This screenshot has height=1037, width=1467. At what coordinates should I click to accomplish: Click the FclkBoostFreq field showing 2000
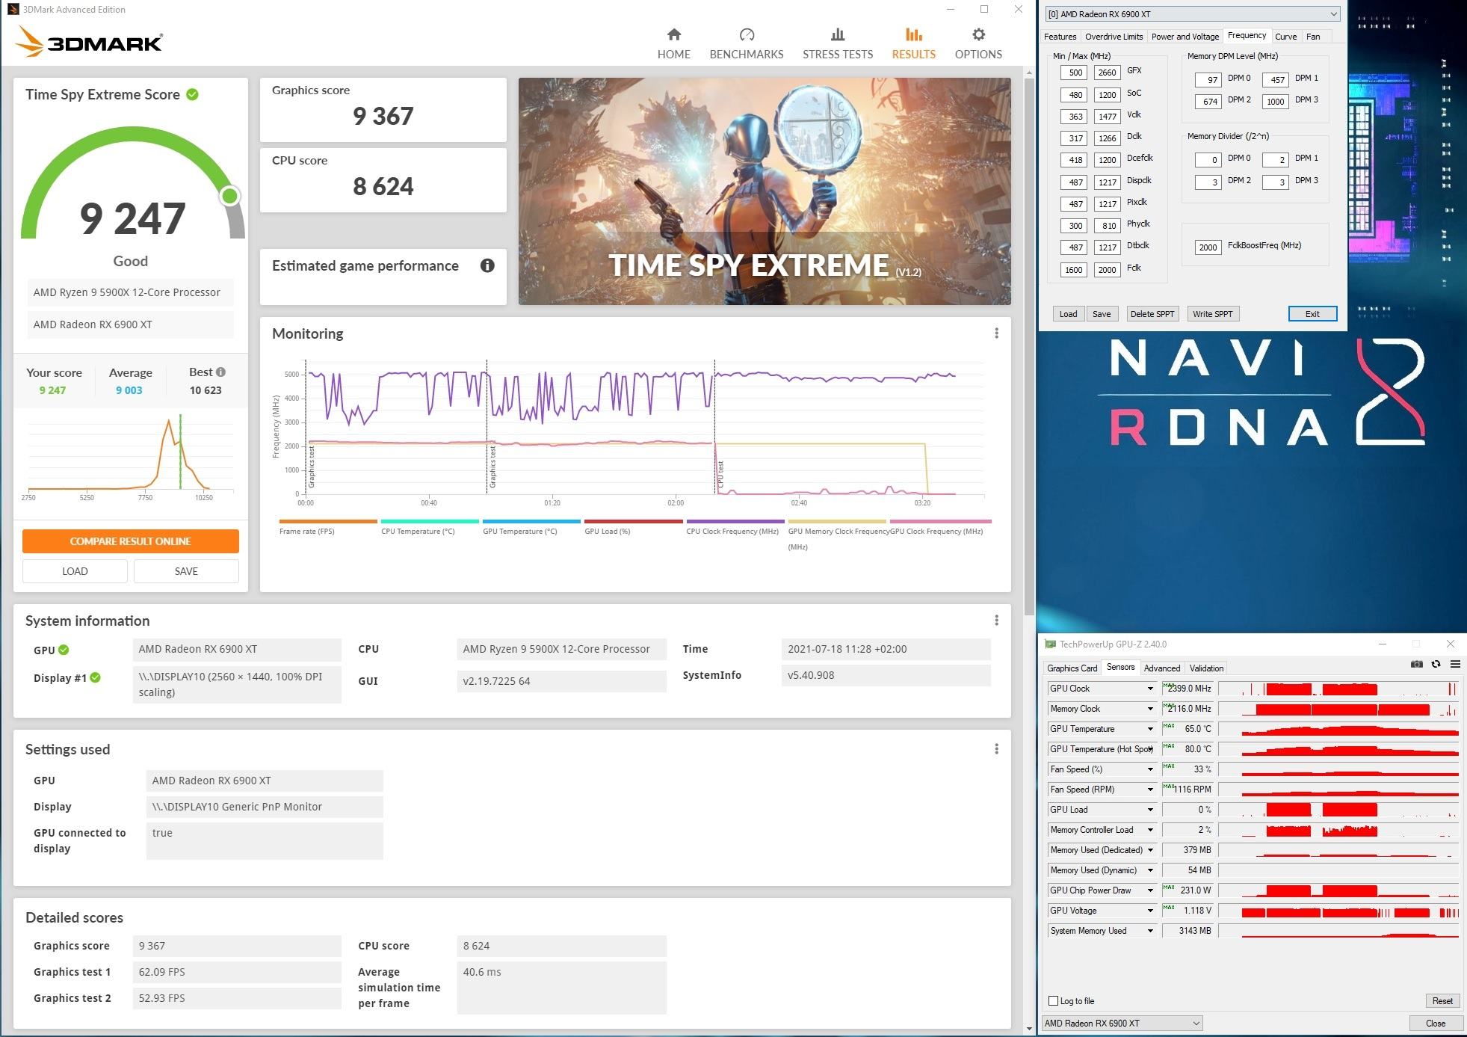click(x=1208, y=247)
